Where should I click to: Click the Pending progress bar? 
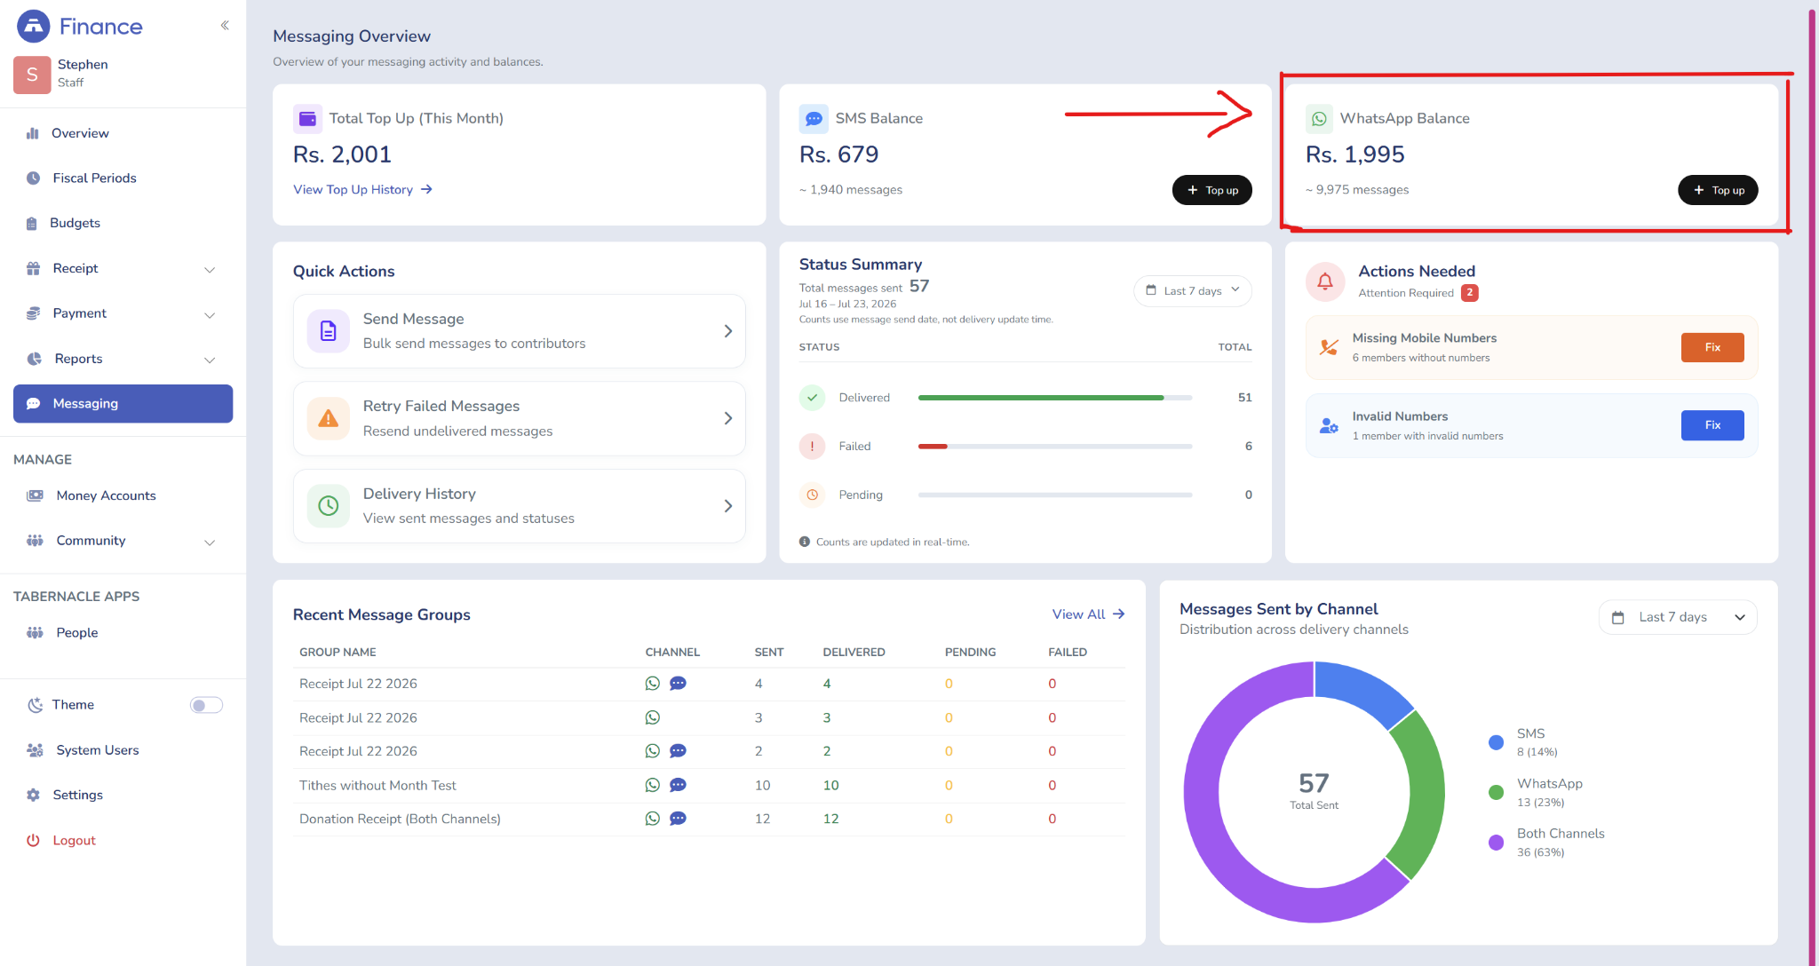coord(1055,495)
